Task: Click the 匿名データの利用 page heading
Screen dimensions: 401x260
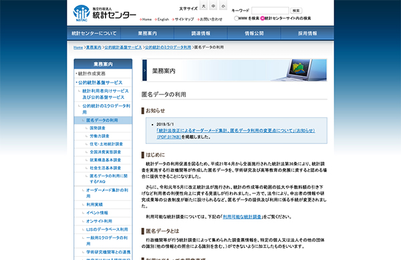Action: 164,95
